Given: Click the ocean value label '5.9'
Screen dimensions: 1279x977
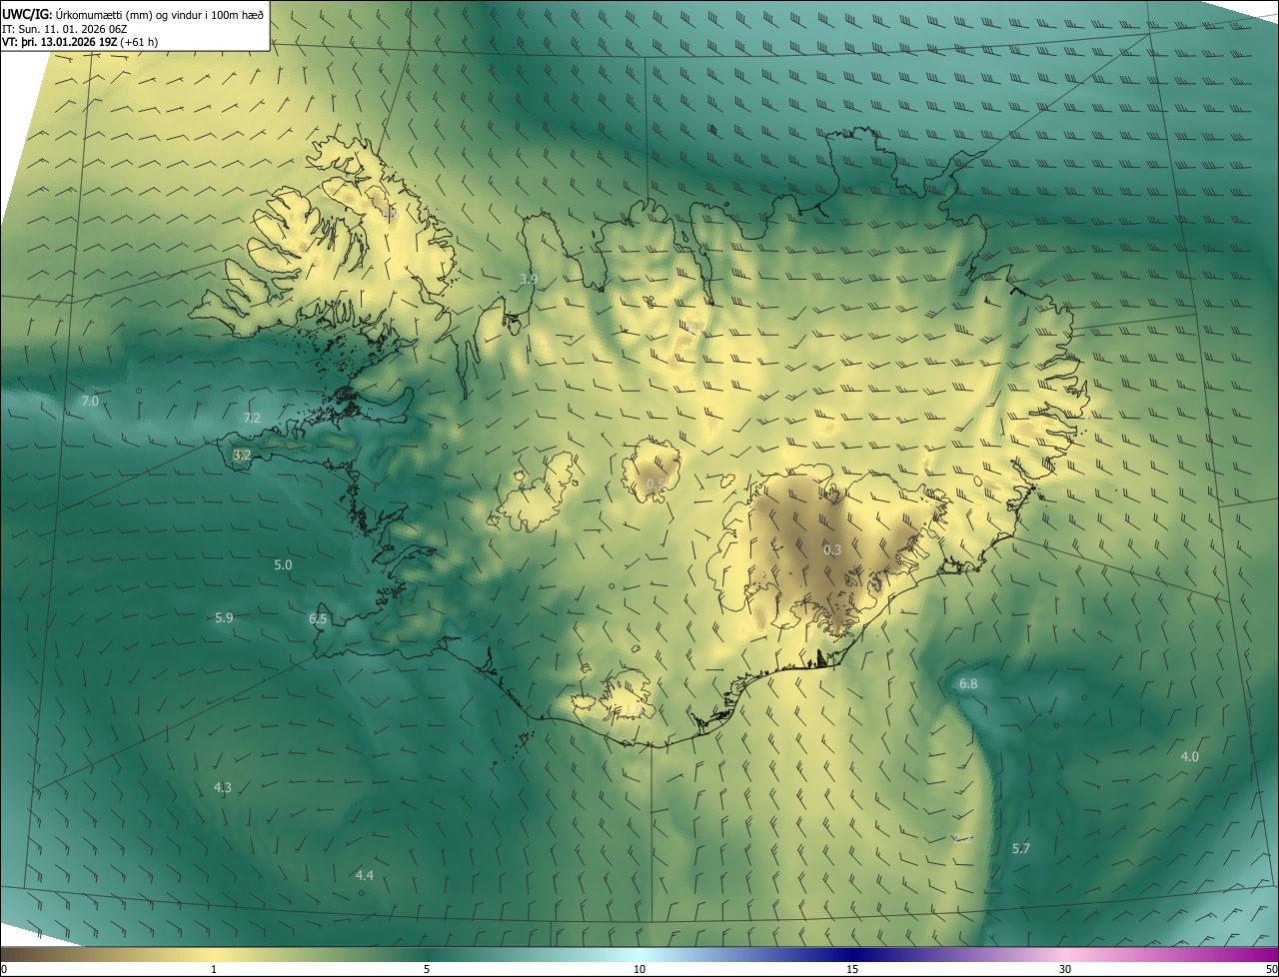Looking at the screenshot, I should (224, 618).
